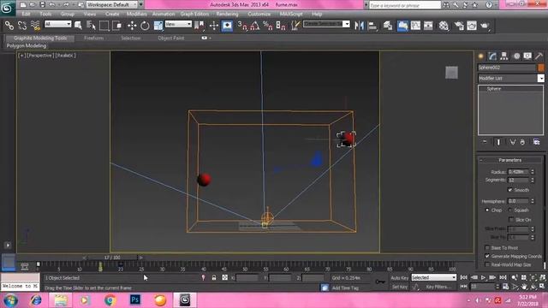Switch to the Create command panel tab

tap(481, 56)
